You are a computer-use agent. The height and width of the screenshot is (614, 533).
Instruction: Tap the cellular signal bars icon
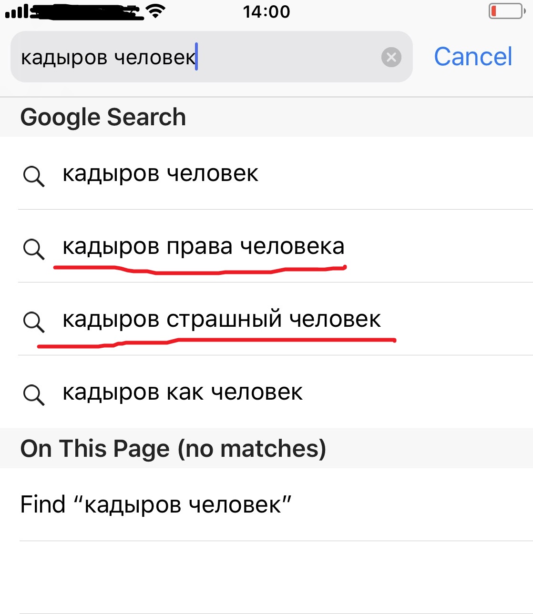[17, 11]
